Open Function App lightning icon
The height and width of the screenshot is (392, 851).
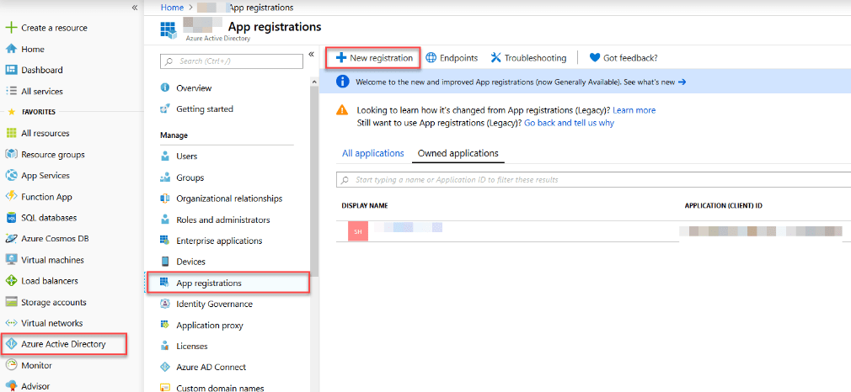11,197
